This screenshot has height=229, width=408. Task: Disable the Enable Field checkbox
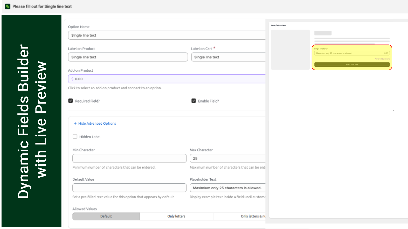194,101
